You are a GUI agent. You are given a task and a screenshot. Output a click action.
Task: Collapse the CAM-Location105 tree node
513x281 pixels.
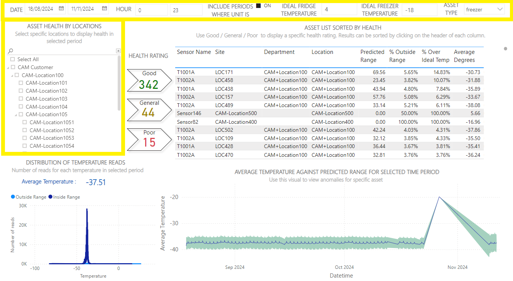tap(16, 115)
